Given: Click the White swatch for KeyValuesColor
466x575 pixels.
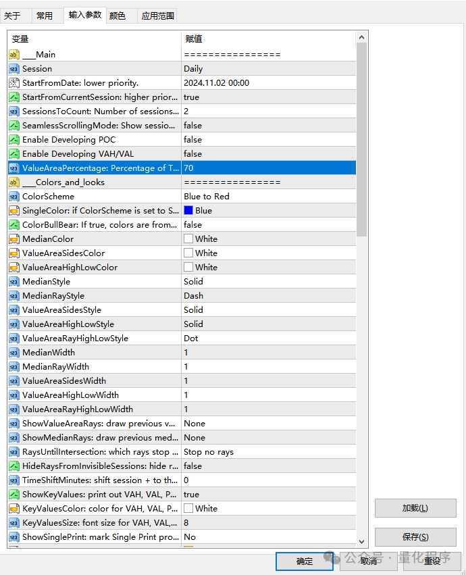Looking at the screenshot, I should (x=188, y=508).
